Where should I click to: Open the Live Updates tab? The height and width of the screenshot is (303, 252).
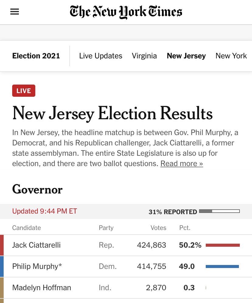101,56
